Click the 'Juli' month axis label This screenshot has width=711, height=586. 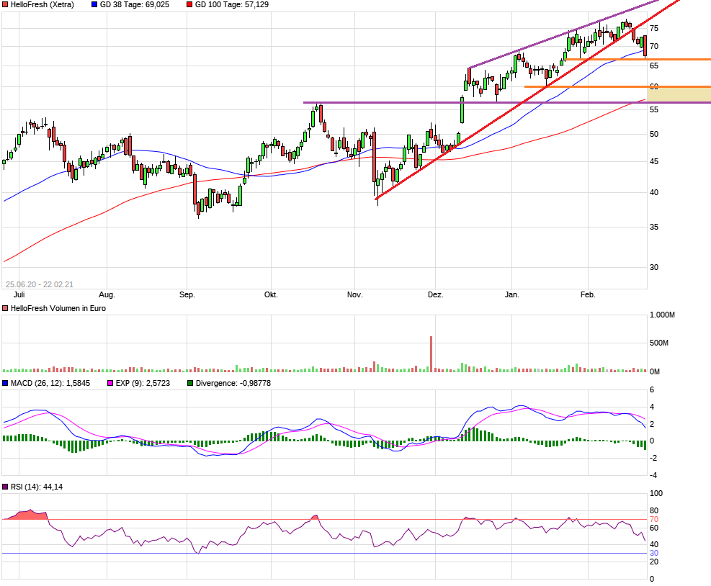click(19, 294)
